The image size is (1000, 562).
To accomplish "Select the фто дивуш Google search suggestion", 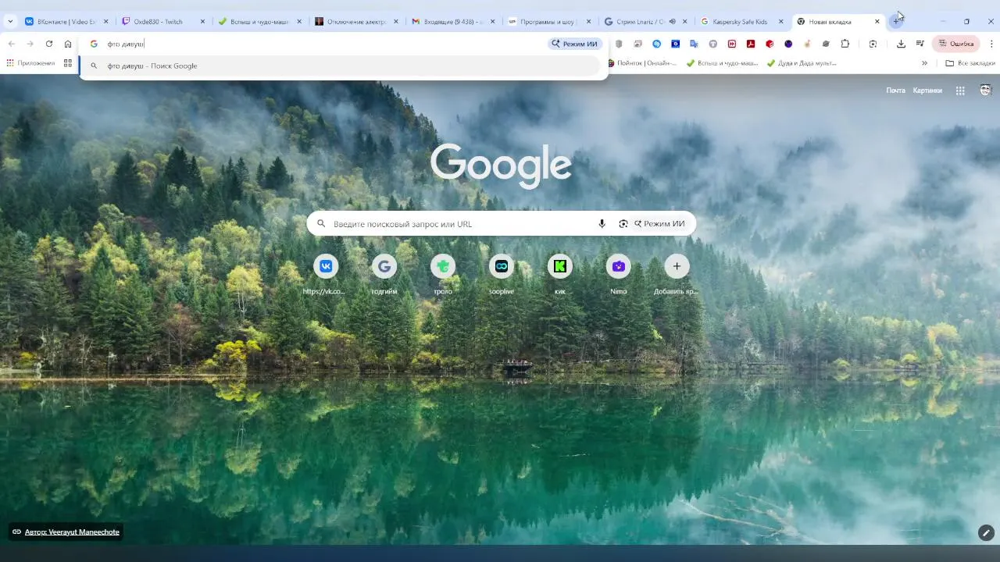I will click(339, 66).
